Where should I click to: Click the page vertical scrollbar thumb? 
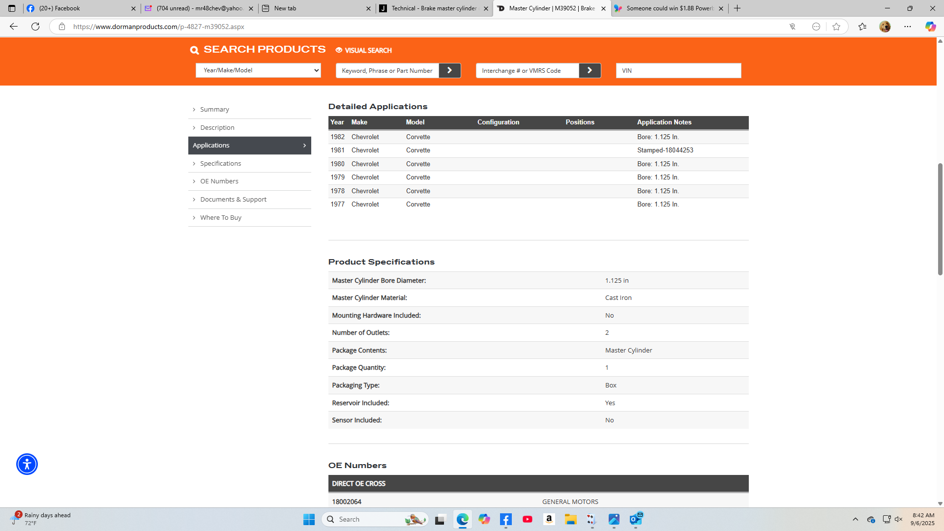click(x=940, y=219)
